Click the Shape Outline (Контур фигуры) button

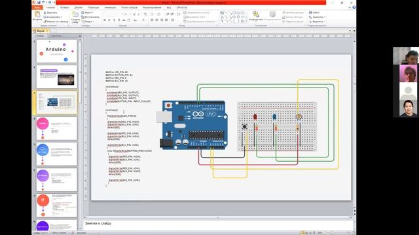[293, 17]
